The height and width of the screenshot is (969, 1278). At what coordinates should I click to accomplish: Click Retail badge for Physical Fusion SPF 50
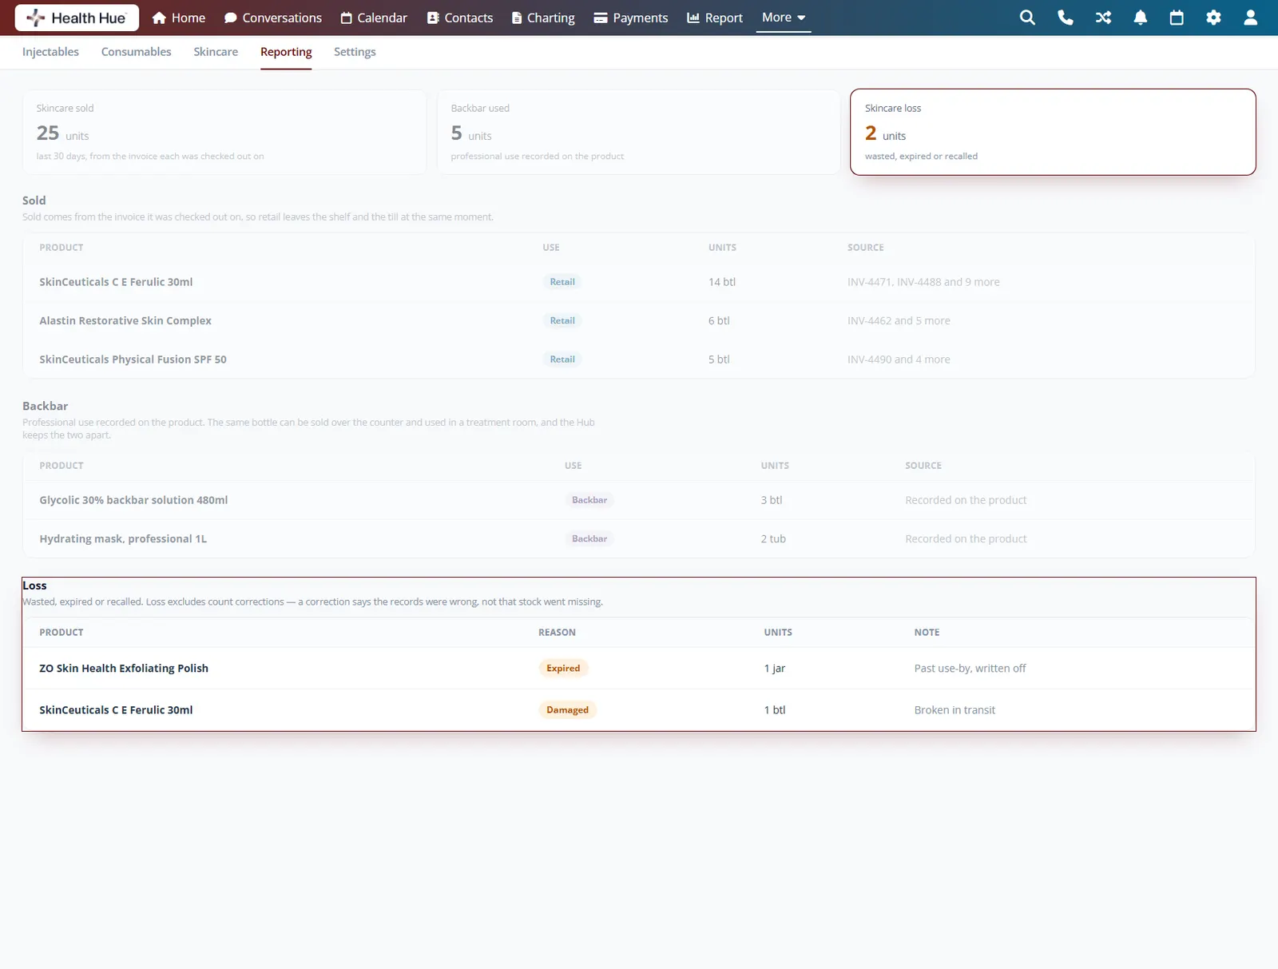point(562,359)
